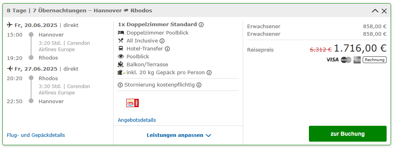Click the green zur Buchung button
This screenshot has width=395, height=148.
pos(348,134)
